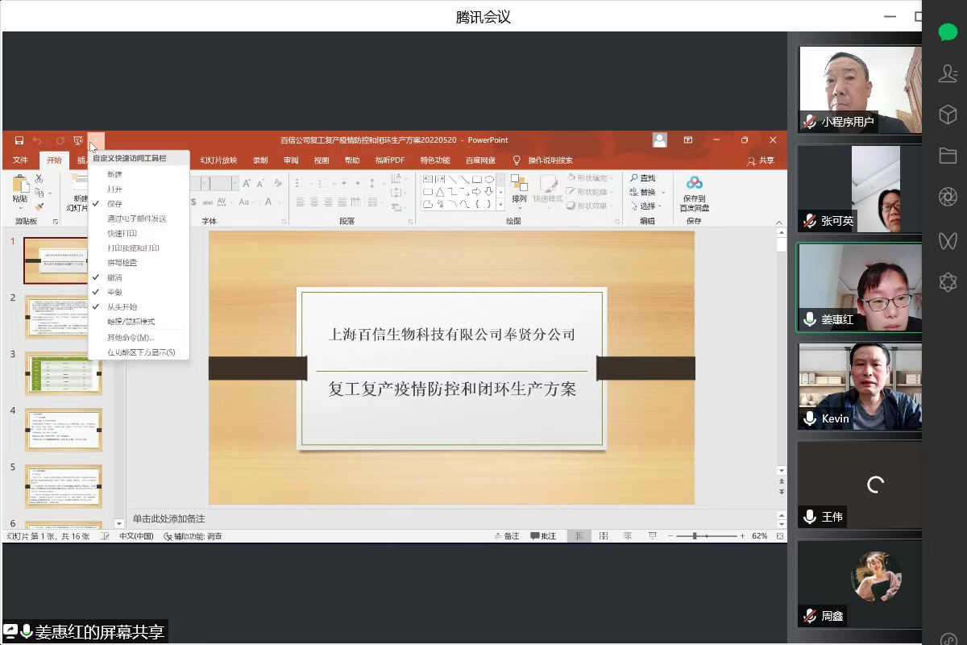Open the 审阅 review ribbon tab
The image size is (967, 645).
291,160
